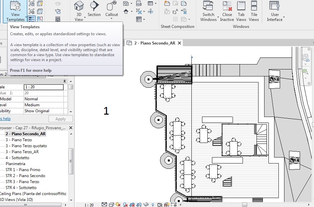Toggle crop view icon in view control bar

pos(132,205)
